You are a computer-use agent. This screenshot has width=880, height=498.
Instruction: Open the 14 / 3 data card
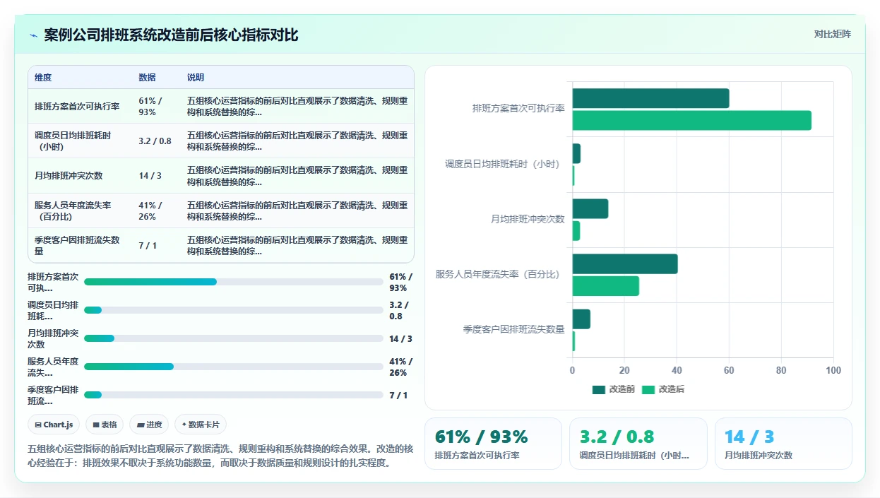tap(783, 444)
